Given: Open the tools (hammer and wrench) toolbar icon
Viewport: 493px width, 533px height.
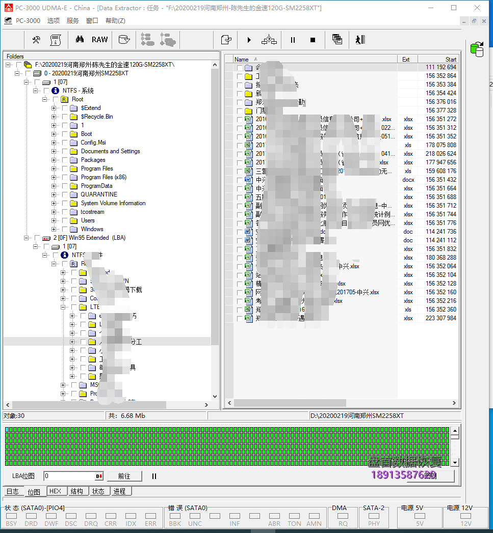Looking at the screenshot, I should (x=36, y=40).
